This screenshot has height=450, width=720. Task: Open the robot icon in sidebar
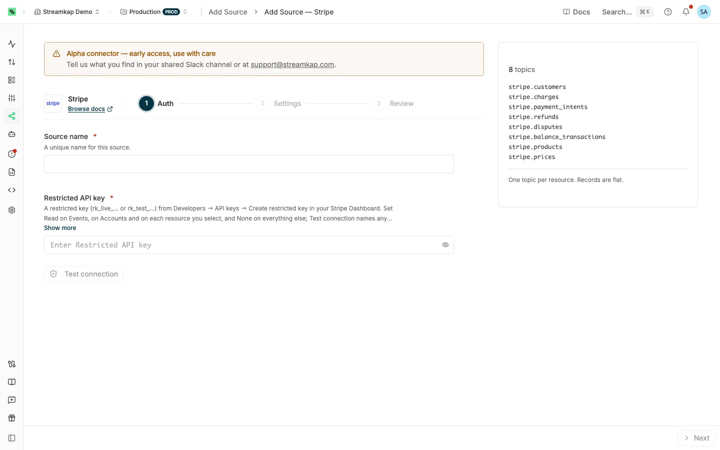[x=12, y=134]
